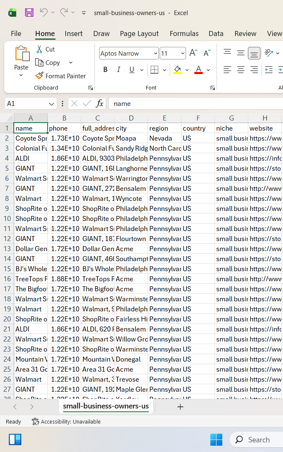
Task: Align text right
Action: (254, 70)
